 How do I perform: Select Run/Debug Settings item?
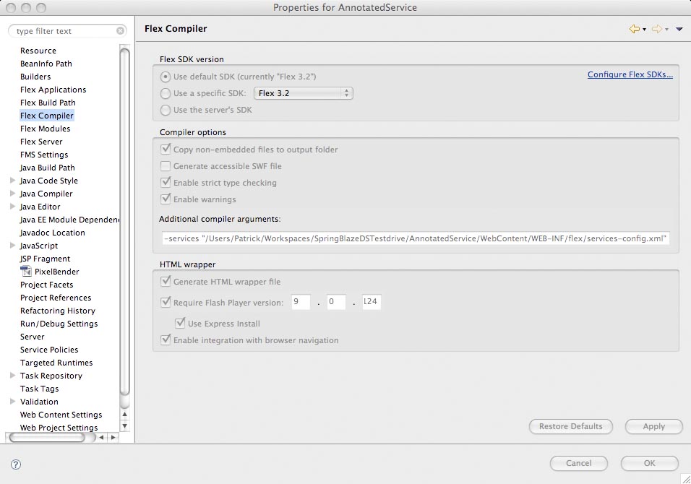pyautogui.click(x=59, y=324)
